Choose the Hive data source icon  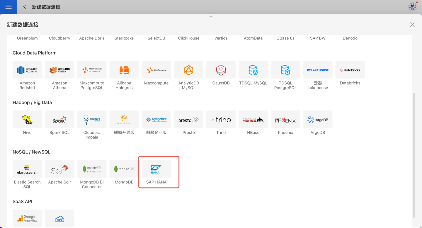pyautogui.click(x=27, y=119)
